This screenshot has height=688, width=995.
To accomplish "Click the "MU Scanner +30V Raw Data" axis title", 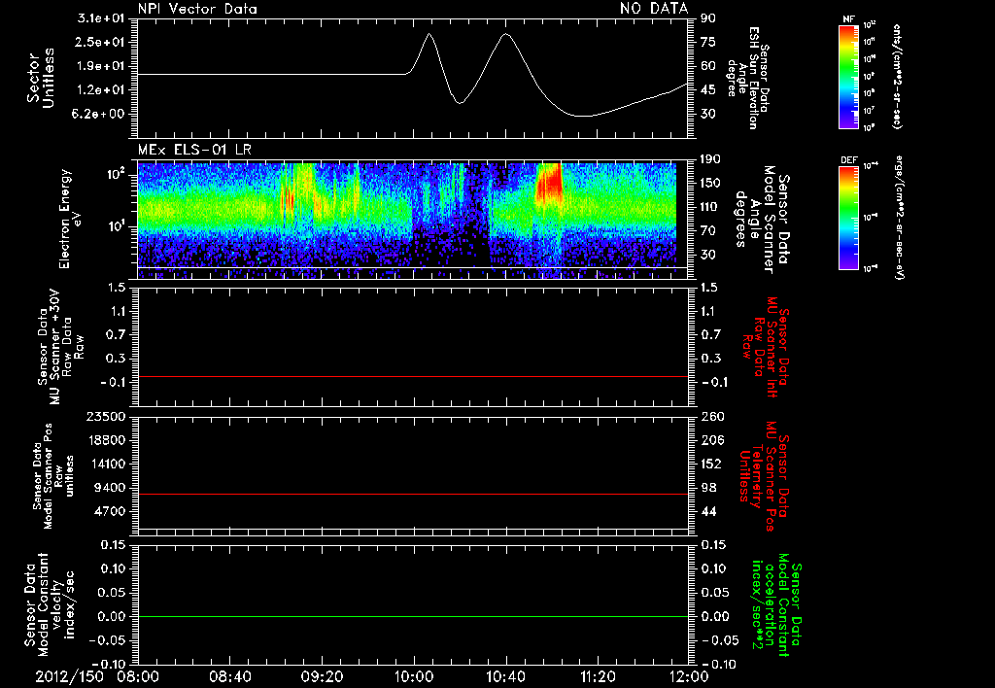I will (60, 347).
